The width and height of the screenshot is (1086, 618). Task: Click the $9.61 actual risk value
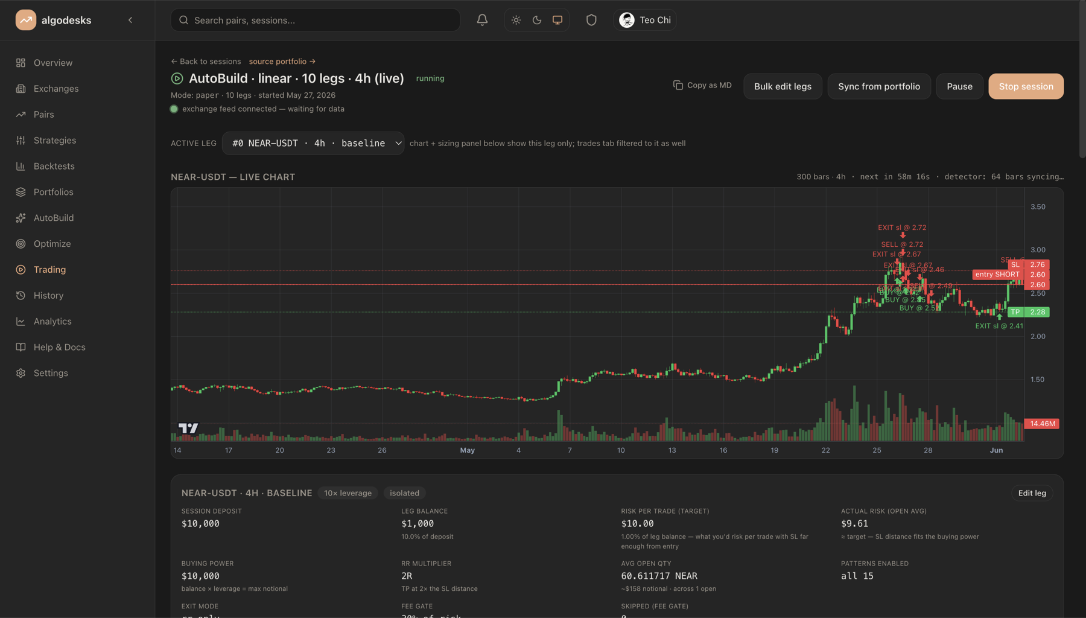(854, 524)
